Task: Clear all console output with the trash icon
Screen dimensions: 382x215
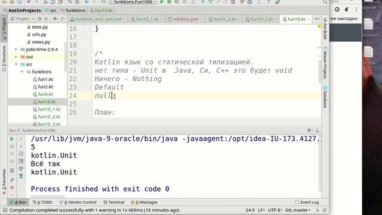Action: click(x=21, y=176)
